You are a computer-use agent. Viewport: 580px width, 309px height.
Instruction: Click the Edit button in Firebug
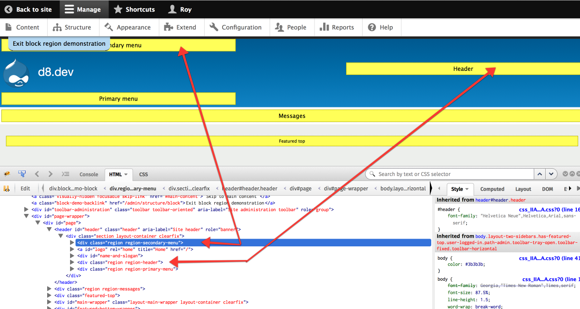26,188
